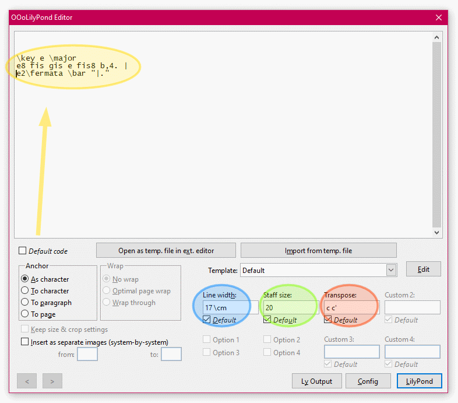Viewport: 458px width, 403px height.
Task: Click the 'from' system number field
Action: [x=87, y=354]
